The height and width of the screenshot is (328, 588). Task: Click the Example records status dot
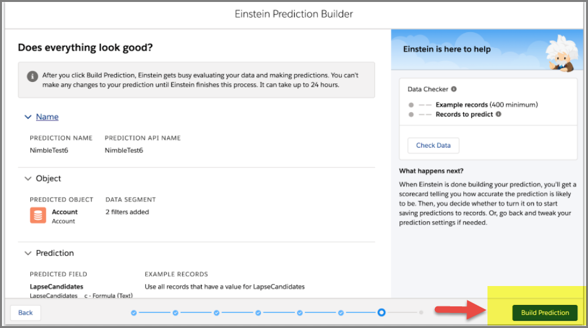(x=411, y=105)
